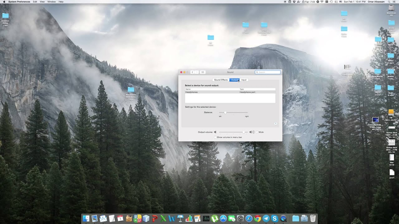The width and height of the screenshot is (399, 224).
Task: Open the Trash in the dock
Action: click(313, 219)
